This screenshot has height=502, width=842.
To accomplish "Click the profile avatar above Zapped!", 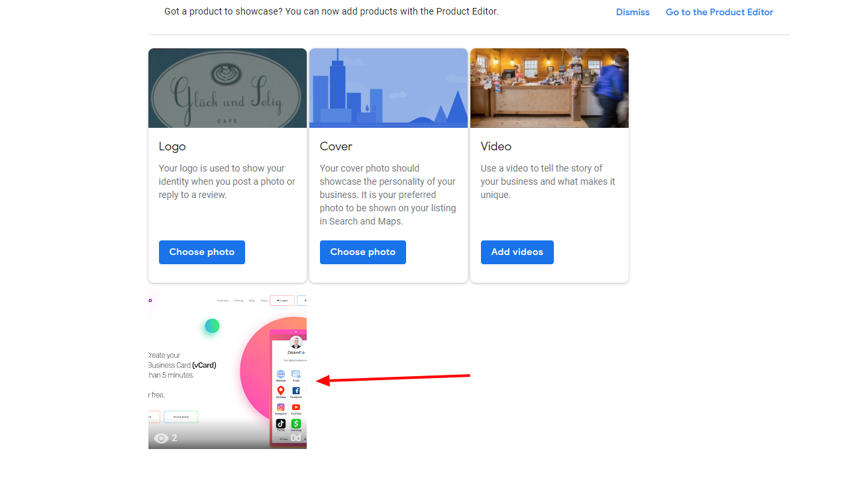I will [x=296, y=342].
